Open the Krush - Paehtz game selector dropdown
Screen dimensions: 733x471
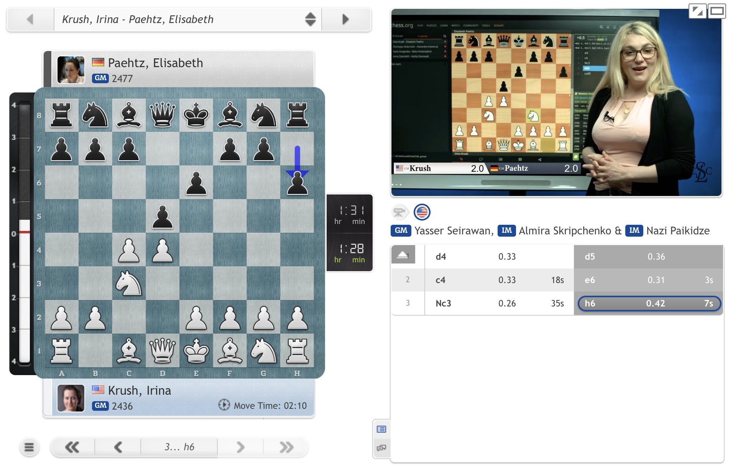[x=310, y=19]
